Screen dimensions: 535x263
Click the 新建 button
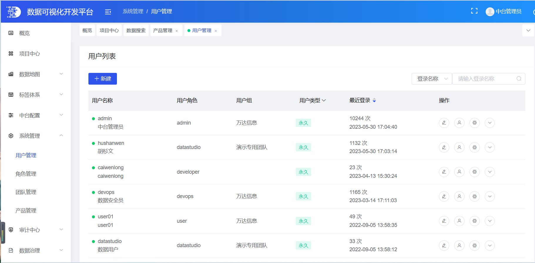[103, 79]
